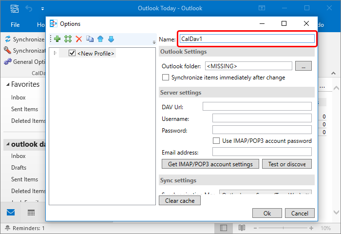Collapse the Favorites folder group

[x=8, y=84]
